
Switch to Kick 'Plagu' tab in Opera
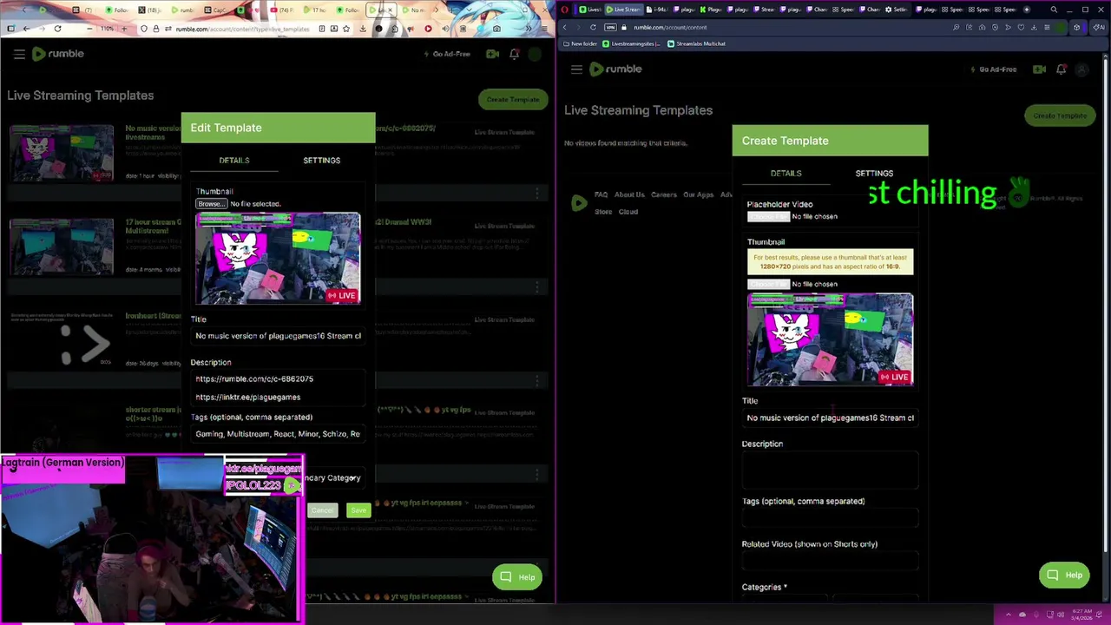tap(711, 10)
